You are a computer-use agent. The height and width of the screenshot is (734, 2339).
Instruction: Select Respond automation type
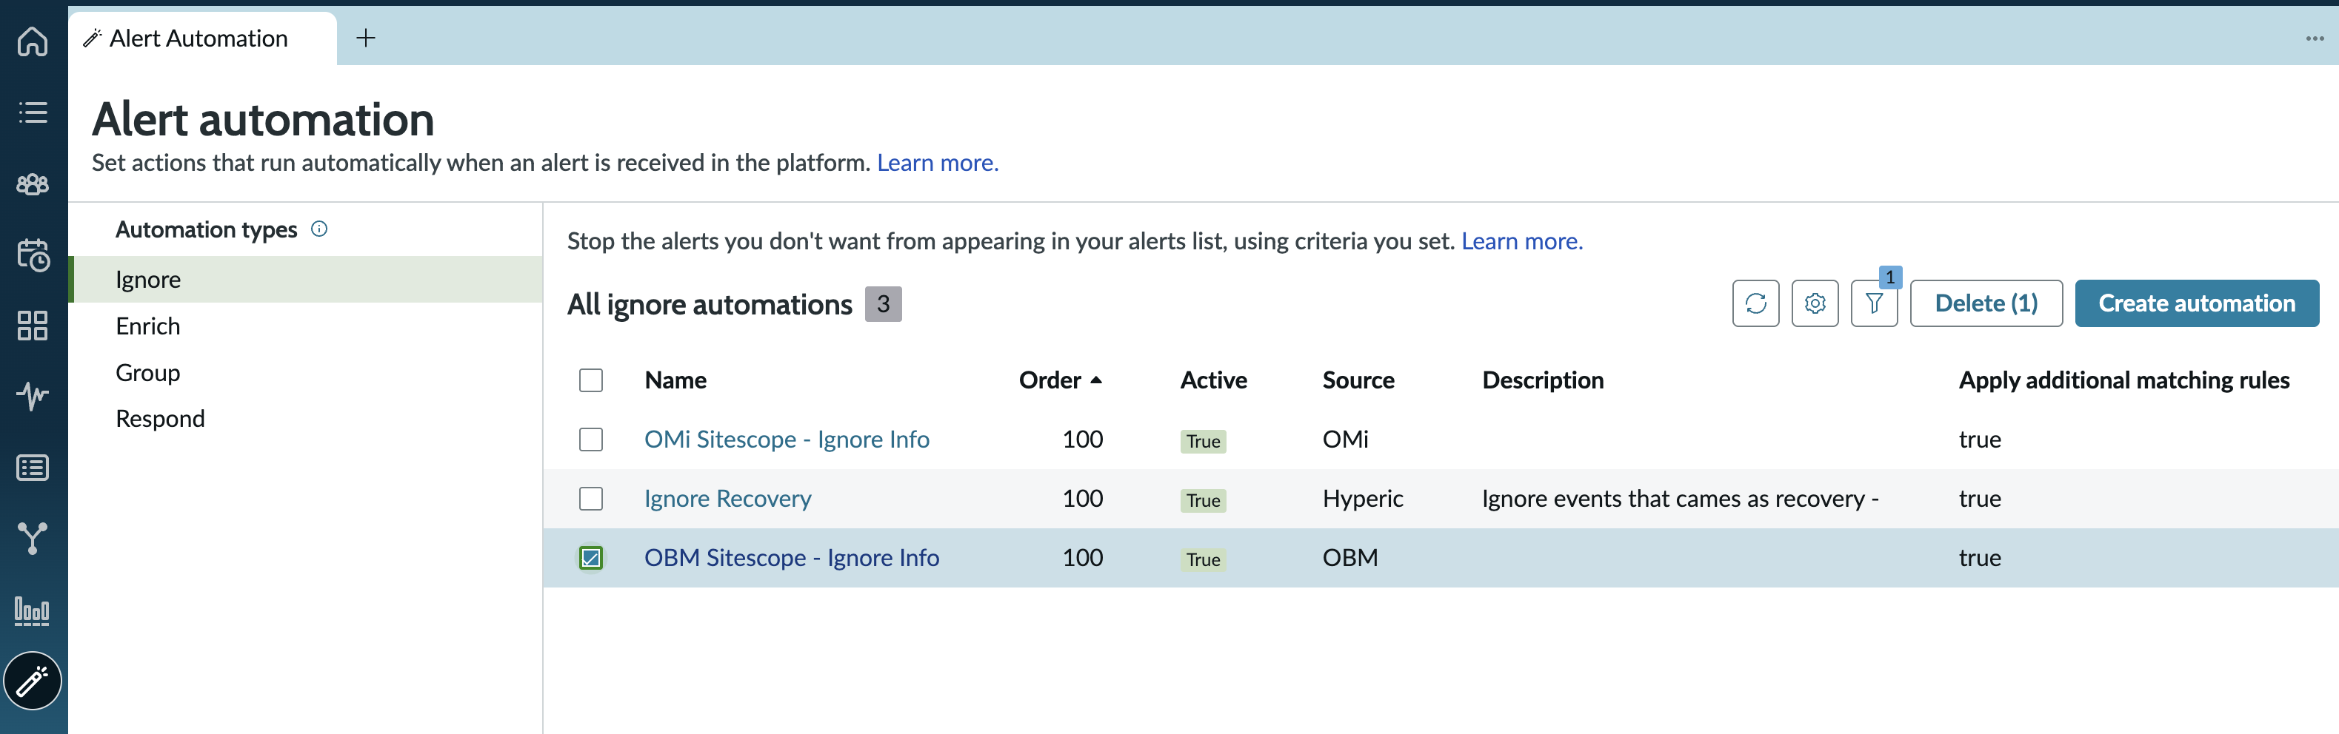click(307, 418)
